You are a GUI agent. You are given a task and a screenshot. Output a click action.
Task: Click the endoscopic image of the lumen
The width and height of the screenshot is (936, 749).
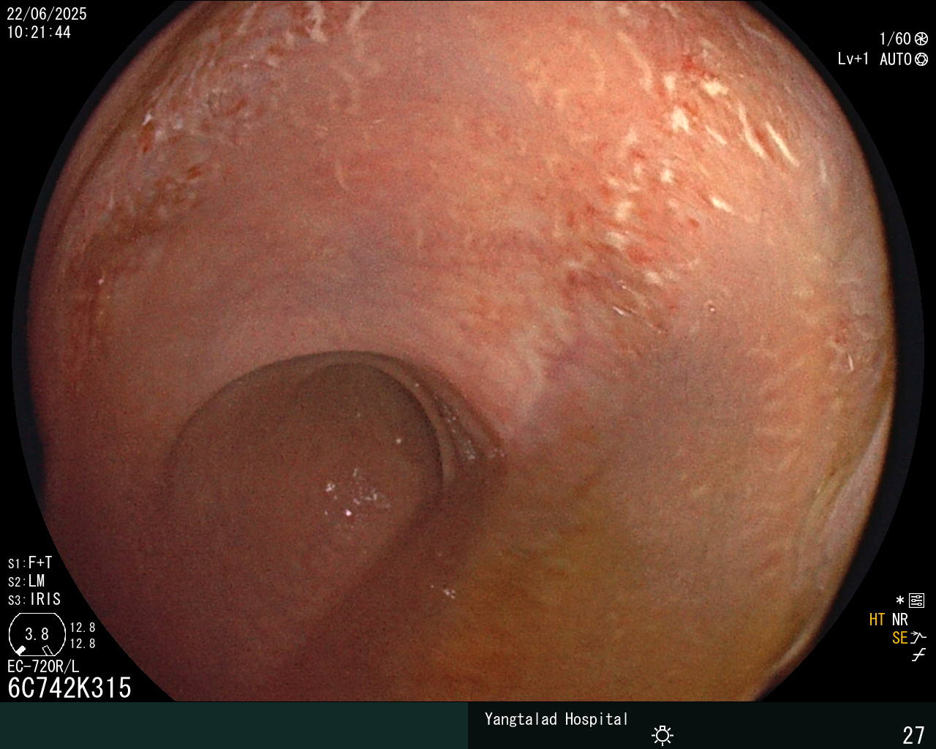tap(468, 351)
